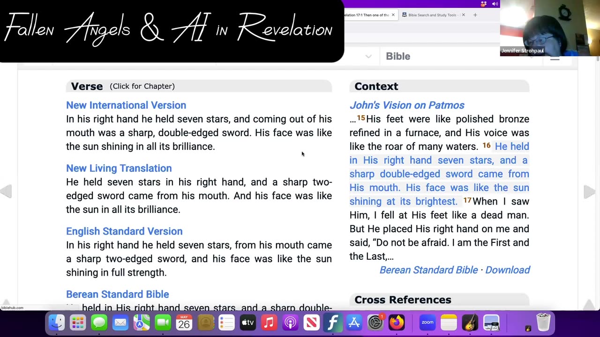Open the Podcasts app in the dock

pos(290,322)
